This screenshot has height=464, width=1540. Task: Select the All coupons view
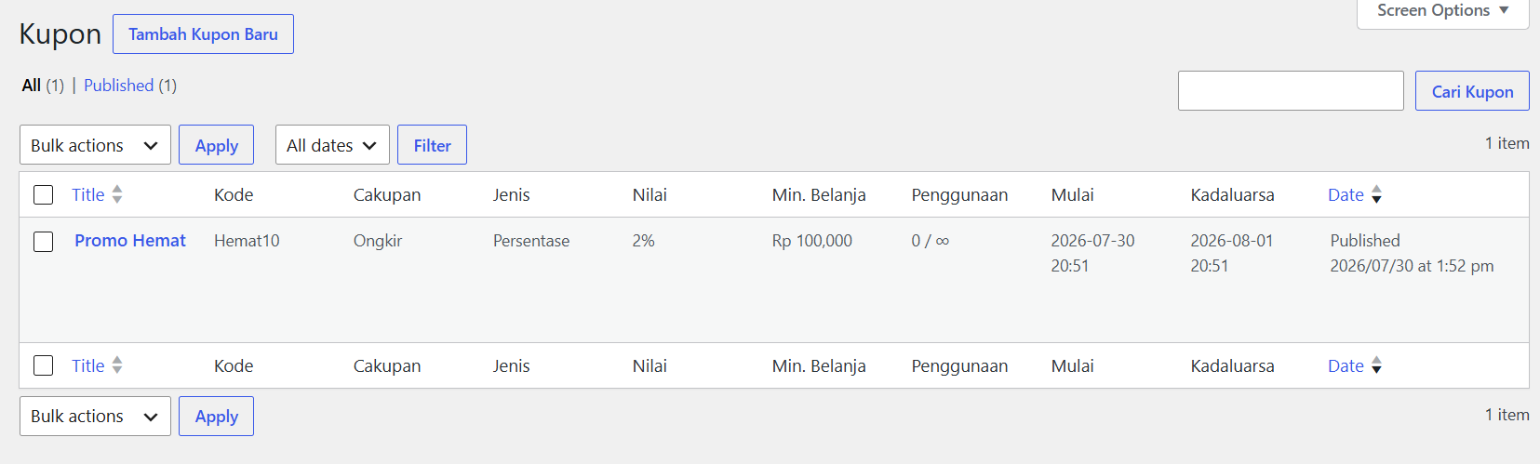click(x=32, y=86)
